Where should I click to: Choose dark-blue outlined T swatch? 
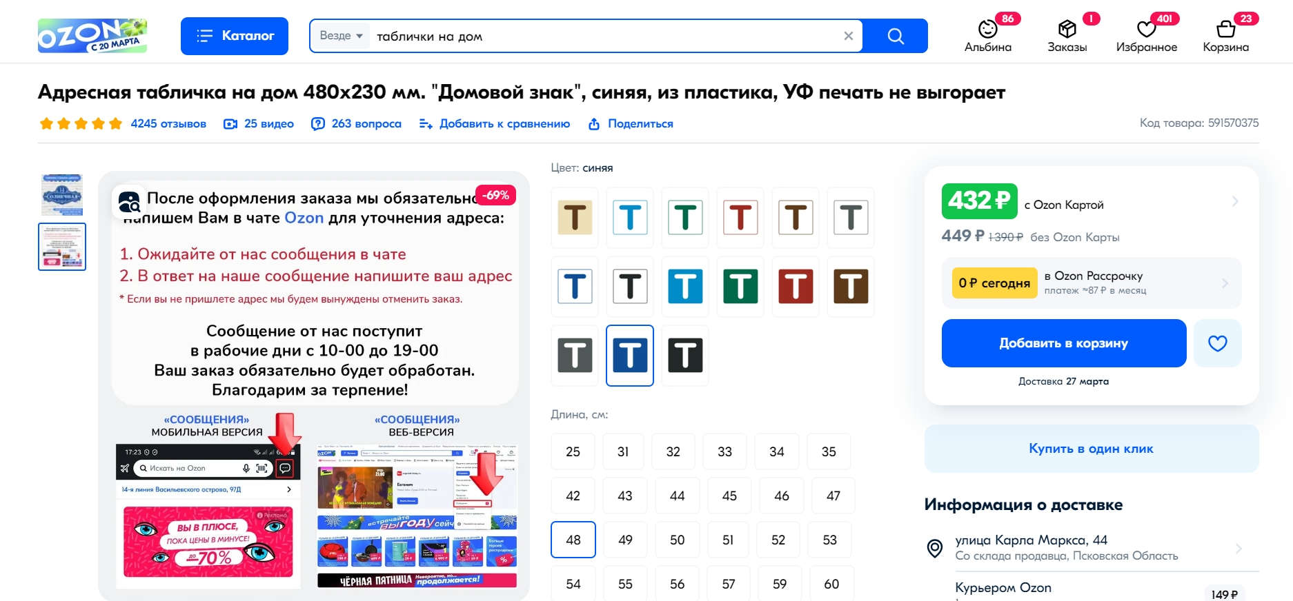tap(575, 287)
